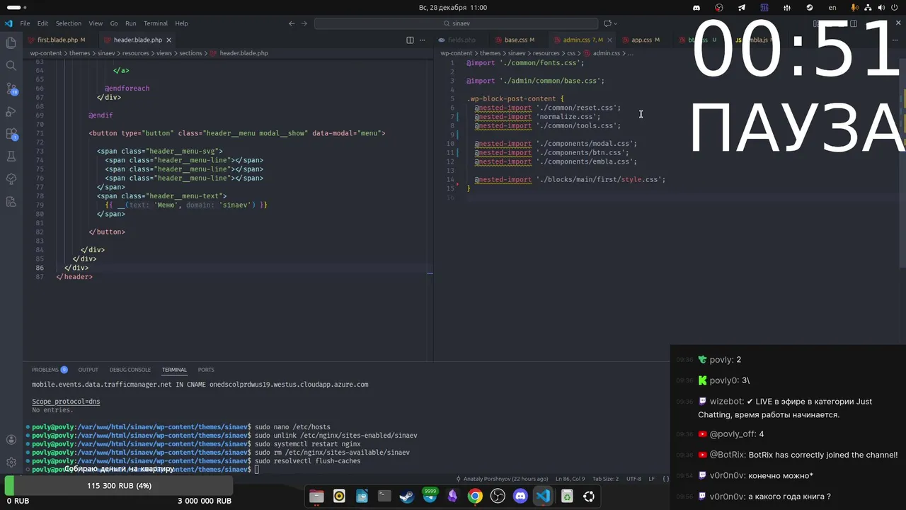Launch Terminal from the dock

click(x=384, y=497)
